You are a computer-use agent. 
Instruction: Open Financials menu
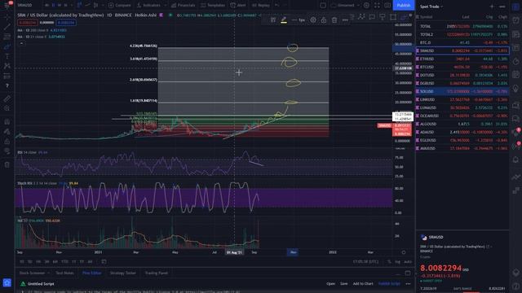pos(183,6)
